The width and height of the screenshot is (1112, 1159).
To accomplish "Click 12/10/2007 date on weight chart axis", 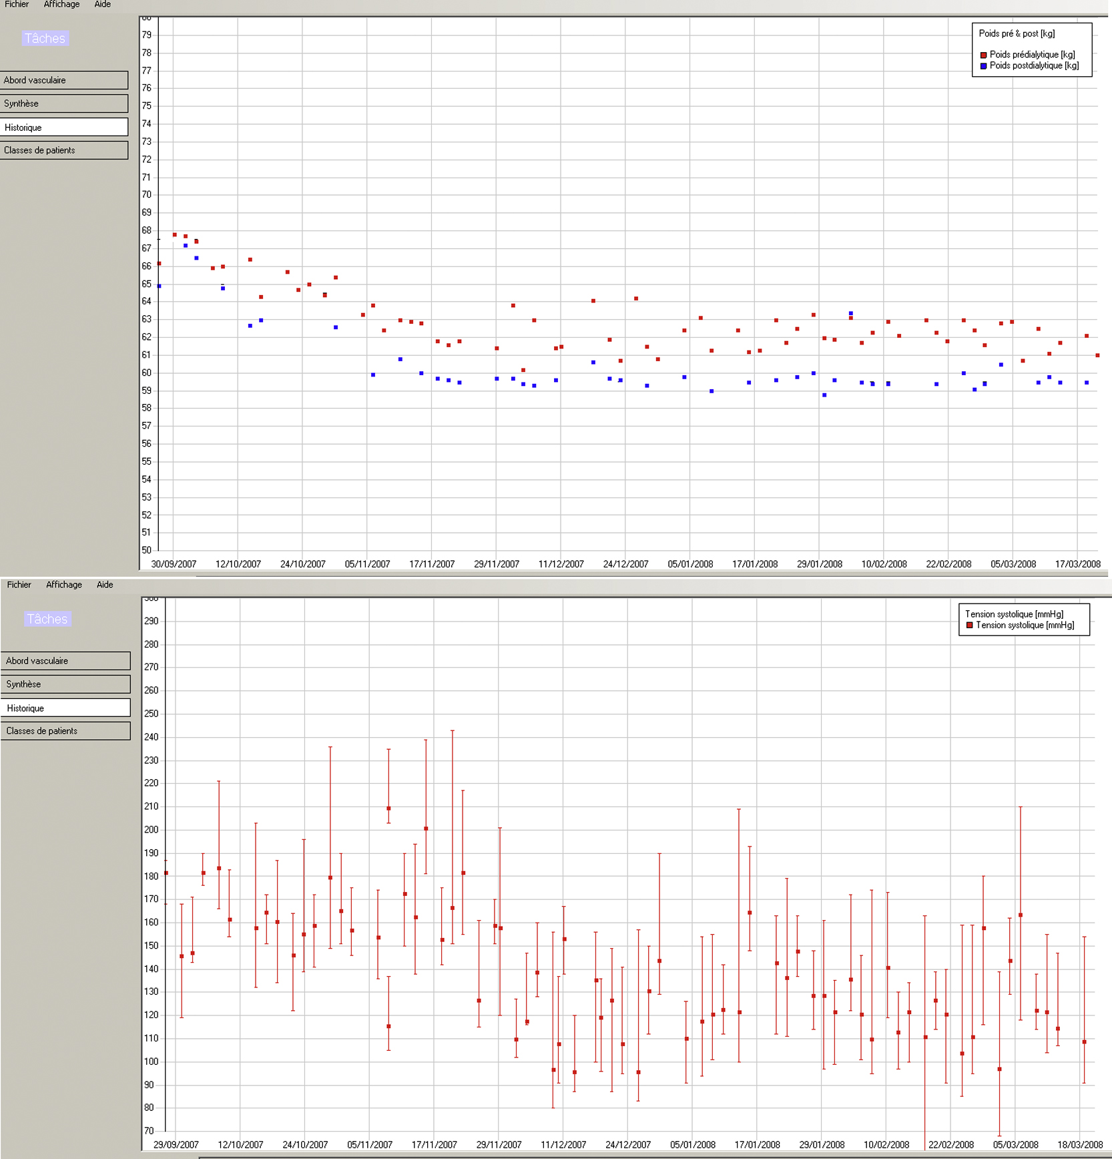I will coord(238,564).
